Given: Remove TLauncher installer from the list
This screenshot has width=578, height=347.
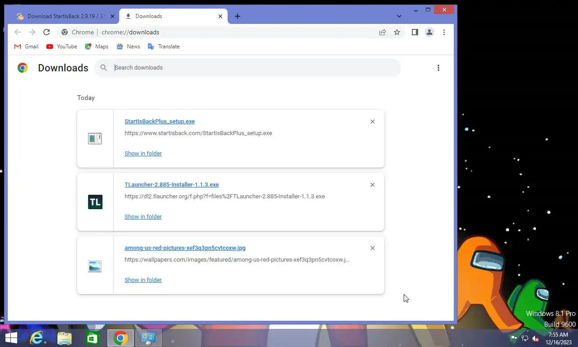Looking at the screenshot, I should tap(373, 185).
